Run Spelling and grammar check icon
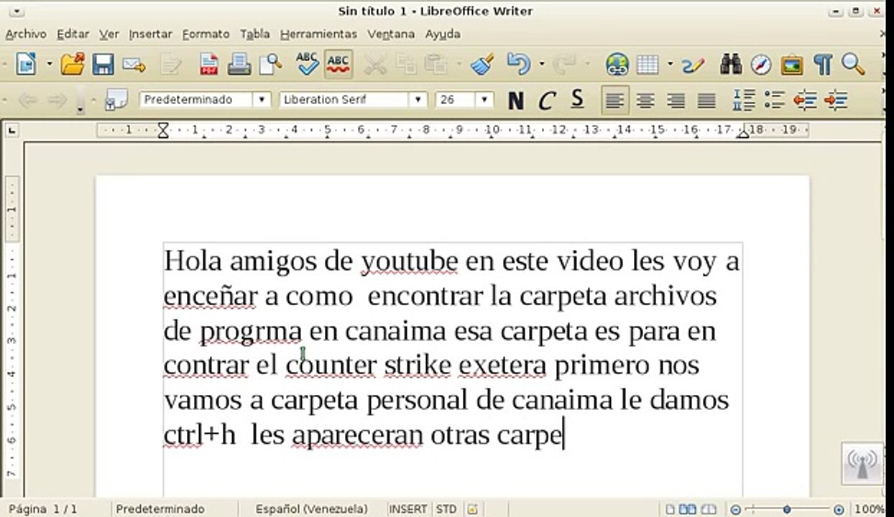 [308, 64]
